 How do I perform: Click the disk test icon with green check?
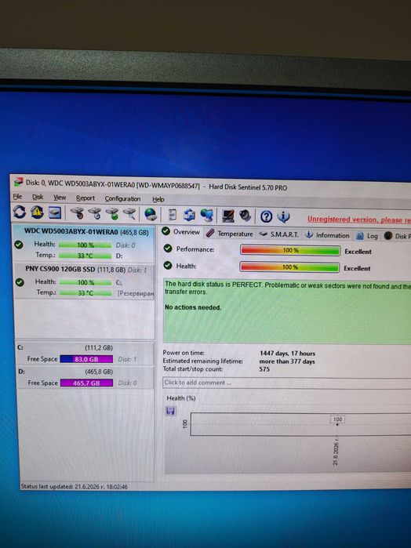pyautogui.click(x=112, y=213)
